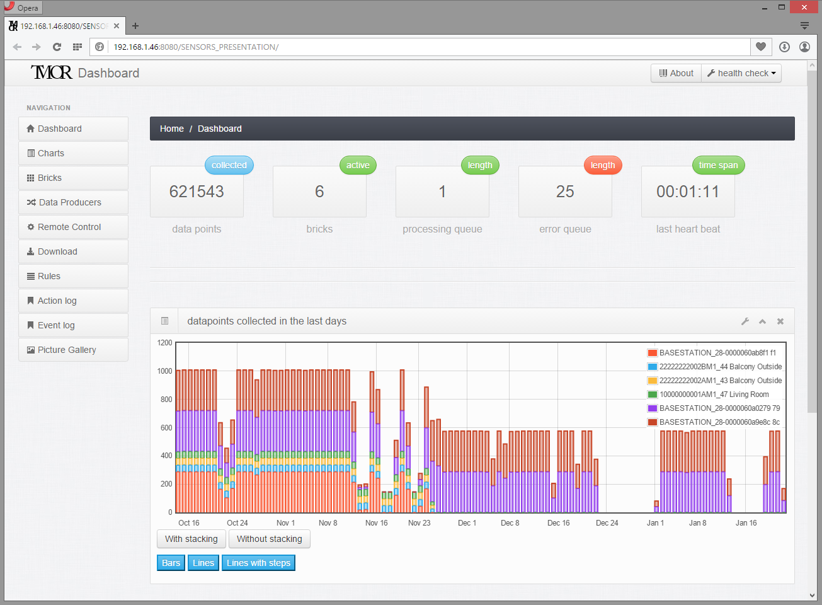
Task: Reload the page with refresh icon
Action: [x=57, y=47]
